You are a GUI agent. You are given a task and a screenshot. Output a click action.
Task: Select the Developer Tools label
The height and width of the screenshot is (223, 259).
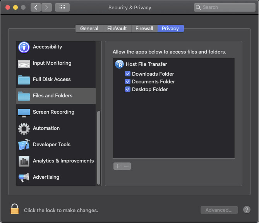[52, 144]
